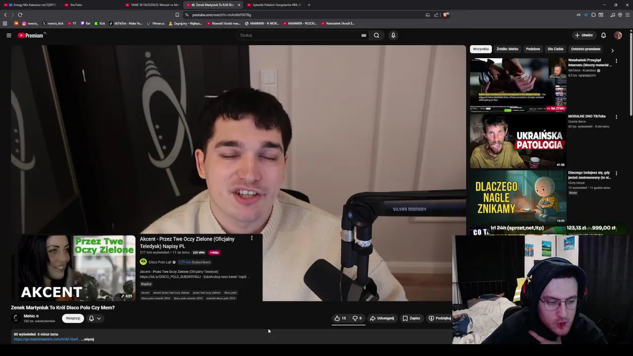Click the browser address bar URL
The image size is (633, 356).
click(222, 15)
